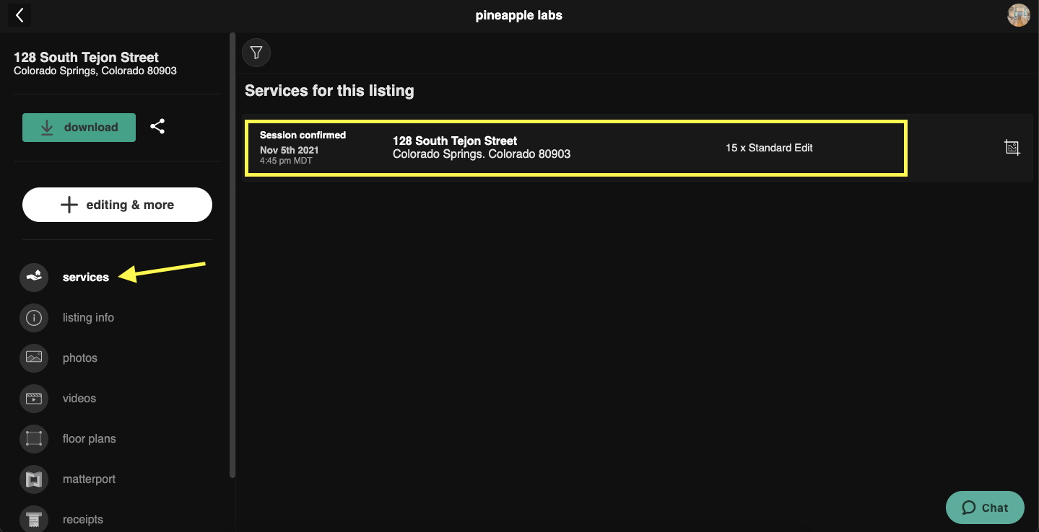Screen dimensions: 1039x532
Task: Click the photos picture icon
Action: (34, 358)
